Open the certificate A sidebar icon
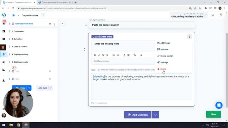The height and width of the screenshot is (128, 228). point(4,81)
